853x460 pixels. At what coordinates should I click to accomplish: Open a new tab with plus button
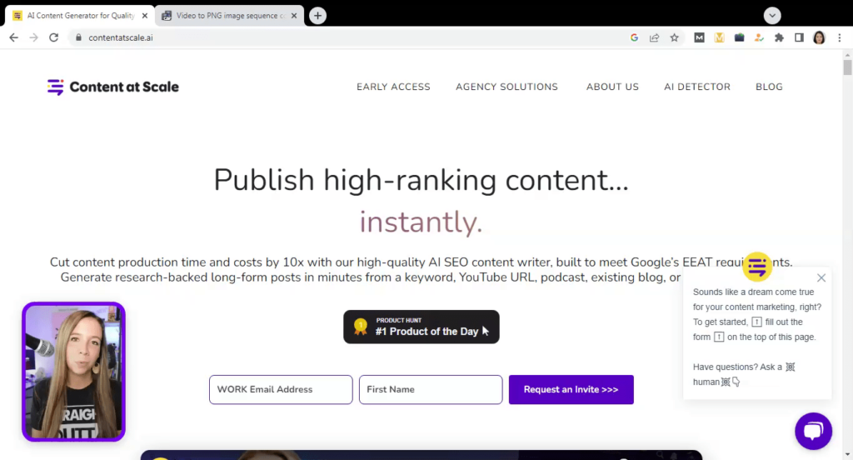317,15
